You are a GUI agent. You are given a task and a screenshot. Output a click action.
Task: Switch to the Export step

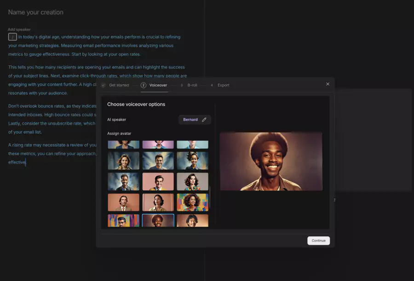pos(223,85)
